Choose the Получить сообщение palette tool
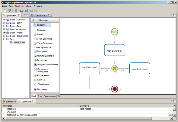This screenshot has height=122, width=178. pyautogui.click(x=47, y=64)
